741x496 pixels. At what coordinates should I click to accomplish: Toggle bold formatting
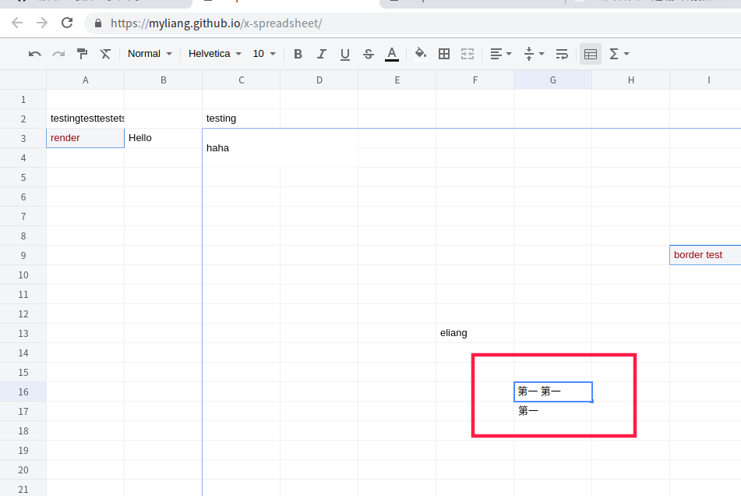point(297,54)
